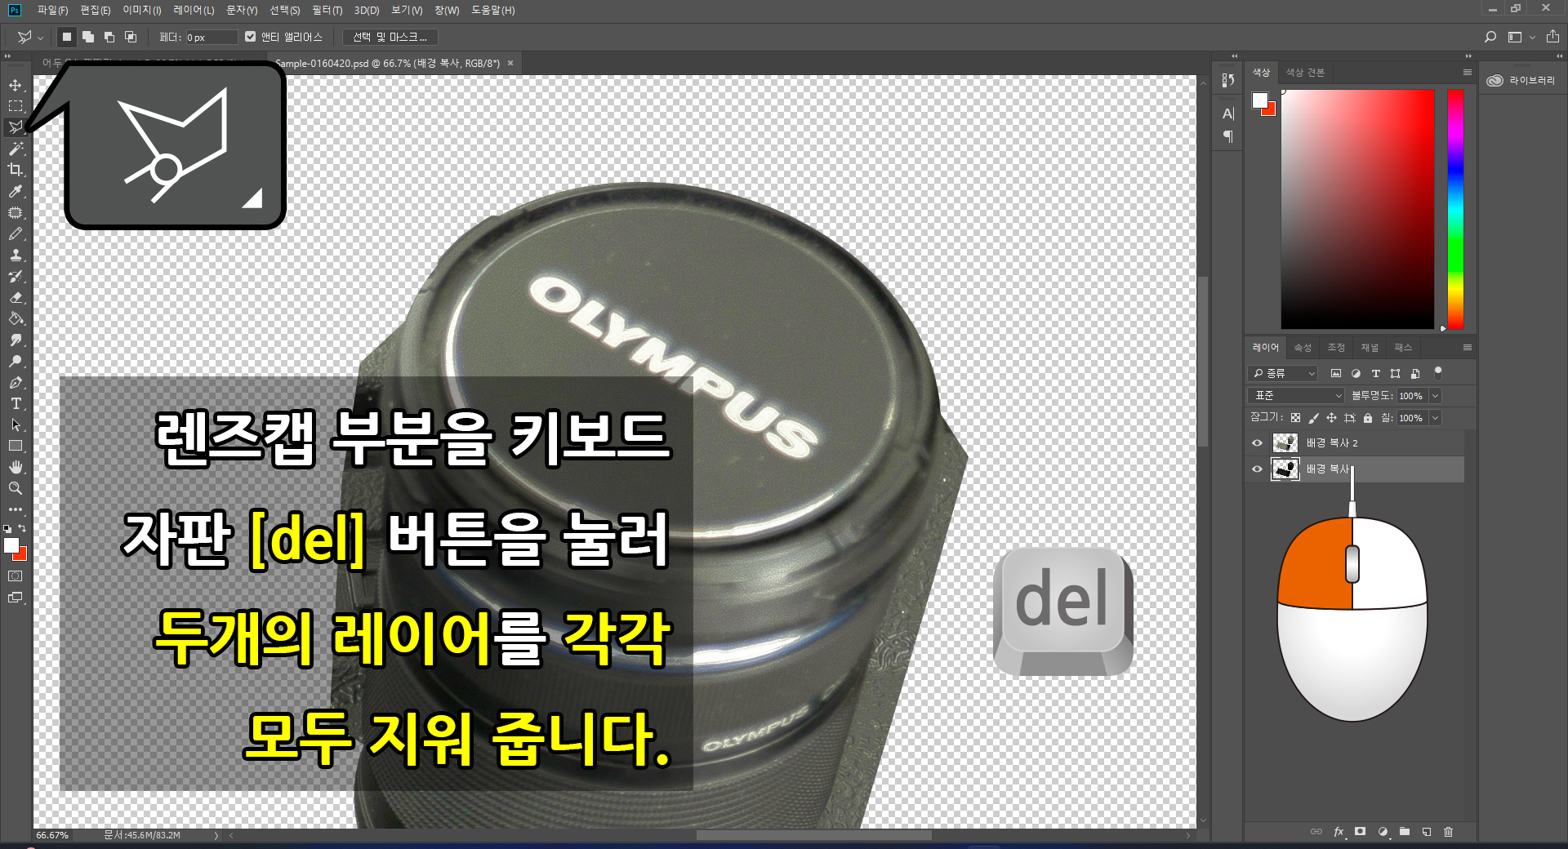Switch to the 채널 tab
This screenshot has width=1568, height=849.
coord(1370,348)
